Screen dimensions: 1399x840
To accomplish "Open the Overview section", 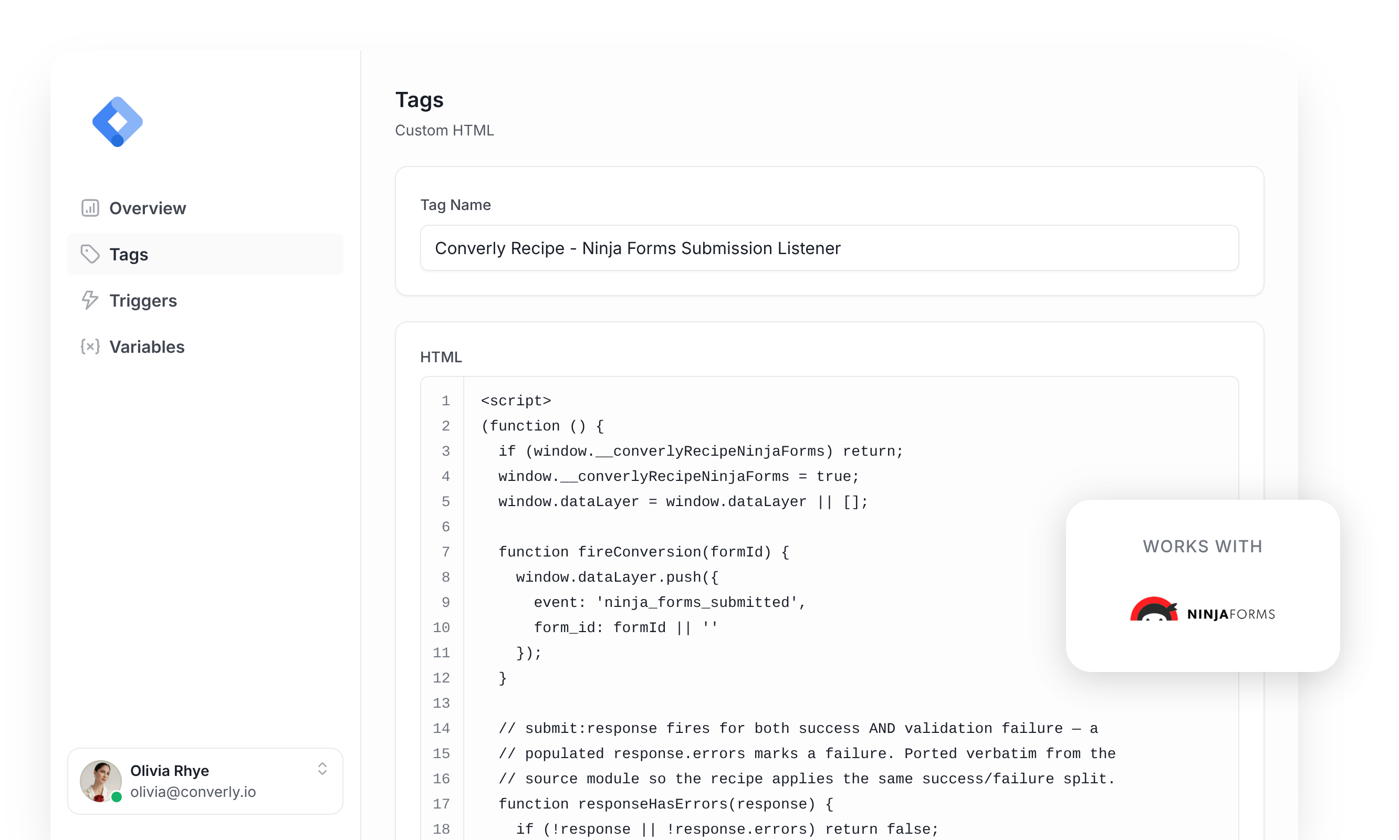I will click(x=205, y=208).
